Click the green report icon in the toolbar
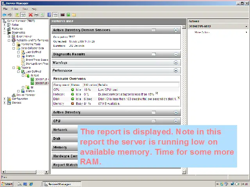The height and width of the screenshot is (187, 250). click(68, 15)
